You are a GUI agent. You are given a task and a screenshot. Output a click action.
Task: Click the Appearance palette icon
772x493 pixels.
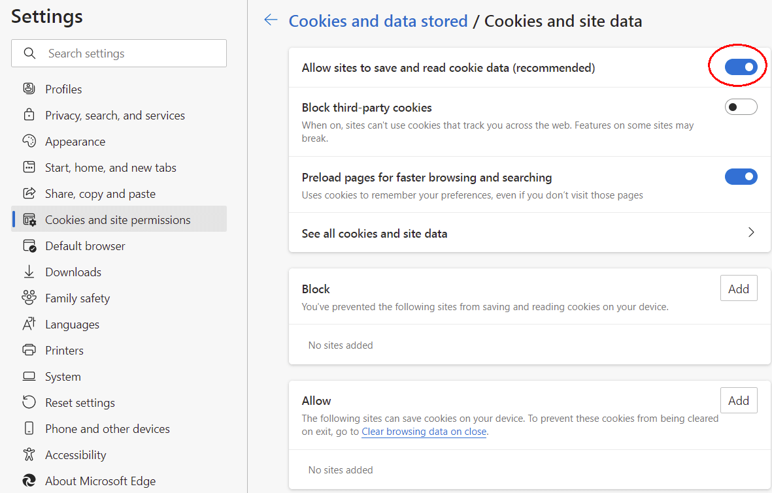point(29,141)
